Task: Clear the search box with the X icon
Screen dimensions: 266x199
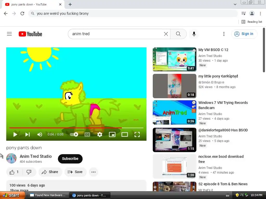Action: (166, 34)
